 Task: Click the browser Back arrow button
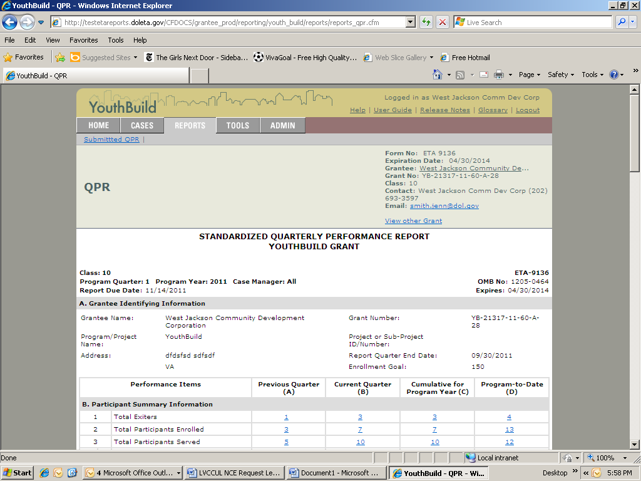click(x=9, y=23)
